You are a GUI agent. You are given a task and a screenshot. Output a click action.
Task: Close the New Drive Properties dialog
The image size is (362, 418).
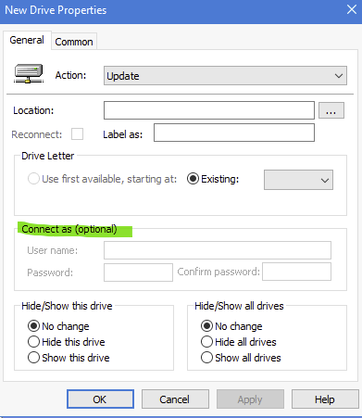[352, 9]
